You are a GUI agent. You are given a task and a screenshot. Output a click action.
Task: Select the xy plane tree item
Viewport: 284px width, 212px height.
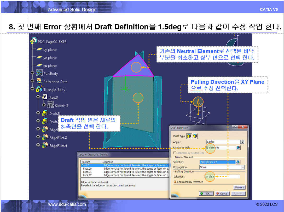[50, 50]
